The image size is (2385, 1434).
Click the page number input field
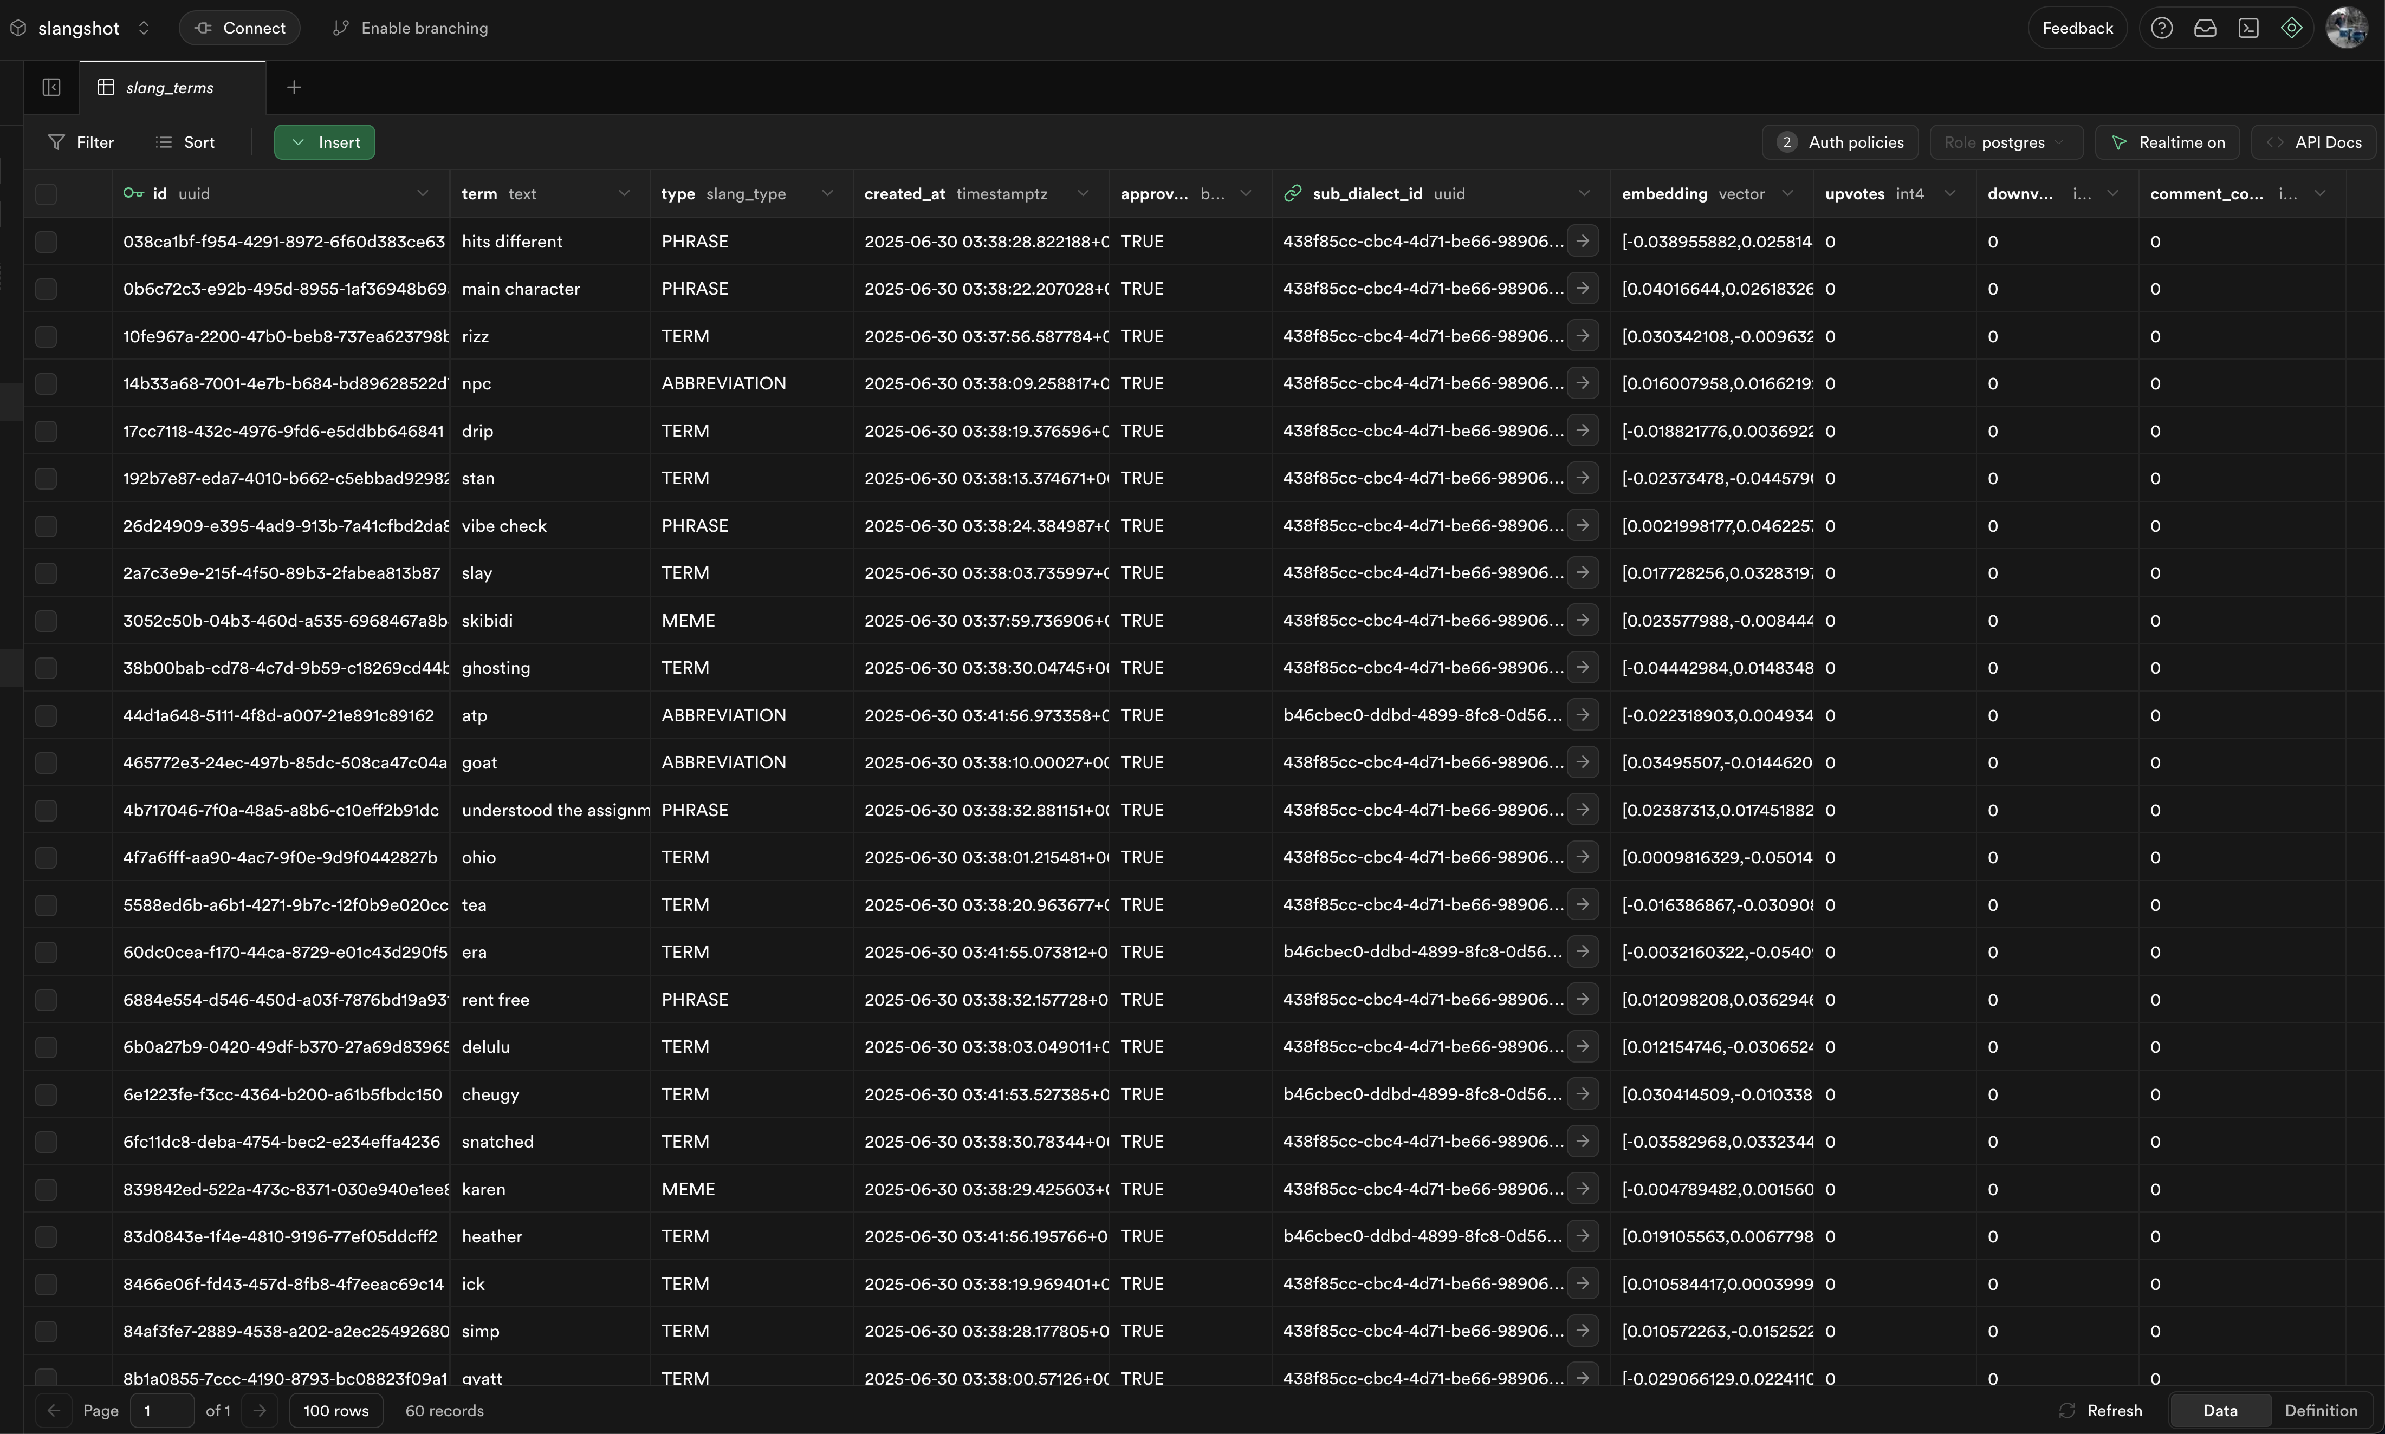pos(161,1410)
